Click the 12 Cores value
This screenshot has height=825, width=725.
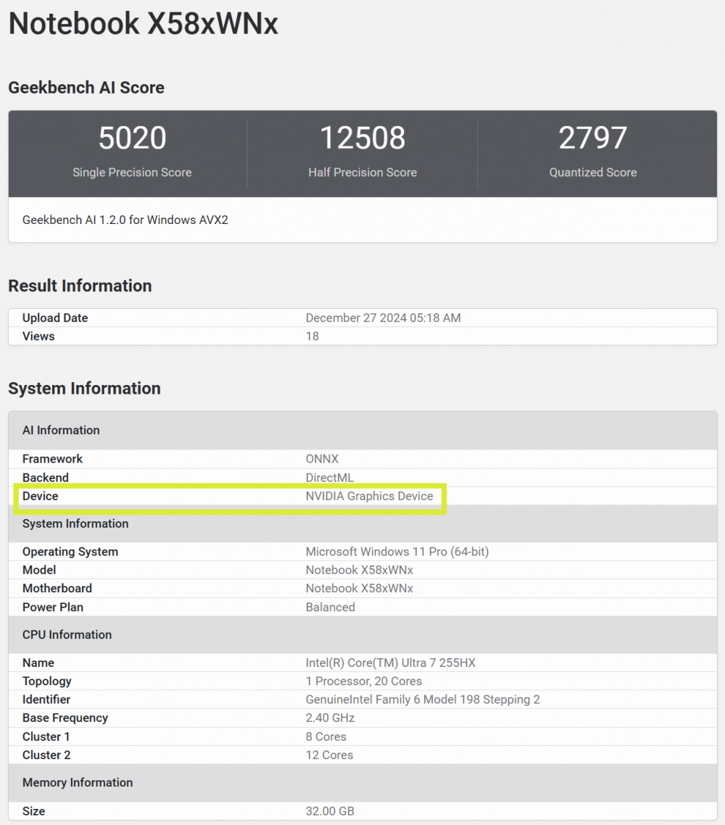[329, 755]
